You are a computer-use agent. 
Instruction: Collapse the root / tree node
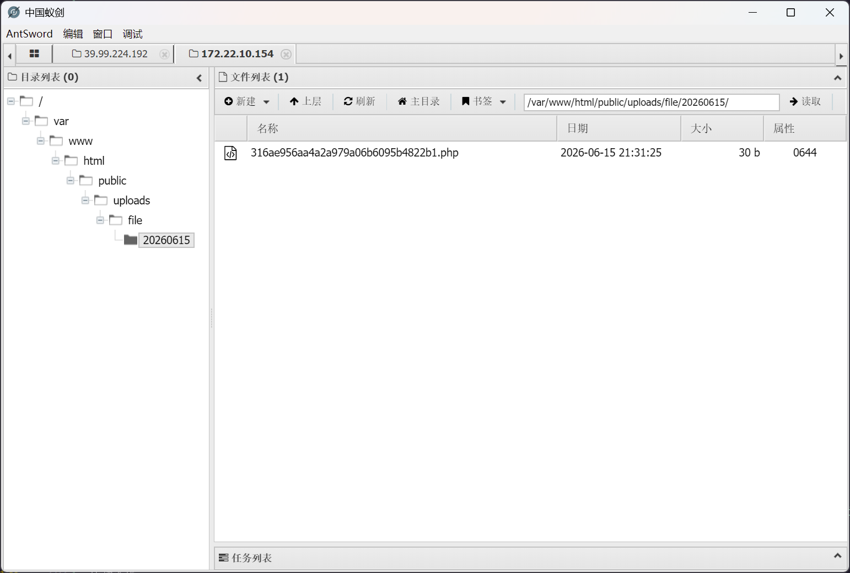(11, 101)
